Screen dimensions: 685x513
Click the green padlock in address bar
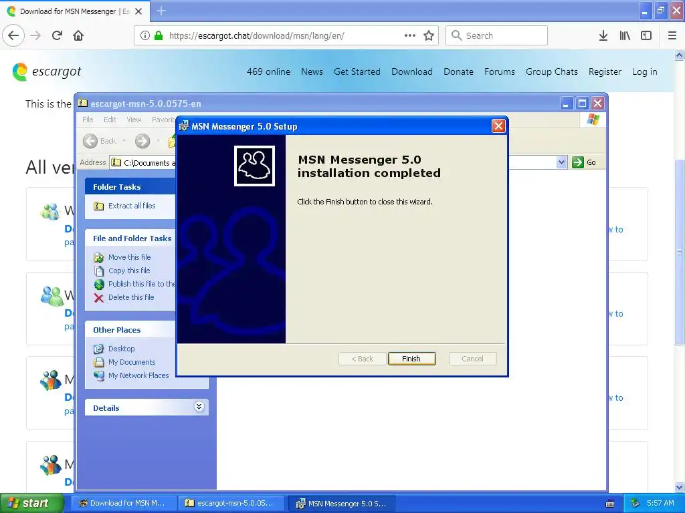(159, 35)
